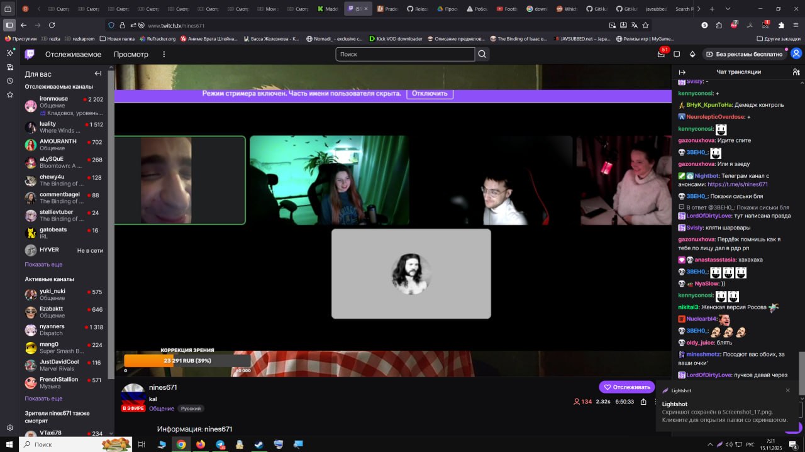805x452 pixels.
Task: Switch to the 'Search R' browser tab
Action: pos(684,9)
